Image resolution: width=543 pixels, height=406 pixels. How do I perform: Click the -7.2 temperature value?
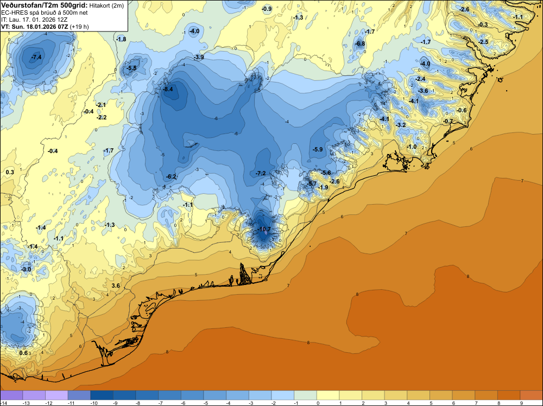pyautogui.click(x=261, y=173)
